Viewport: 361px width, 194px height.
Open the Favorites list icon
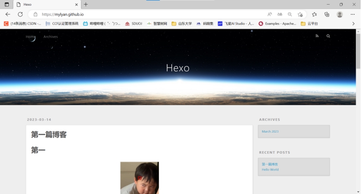click(x=314, y=14)
